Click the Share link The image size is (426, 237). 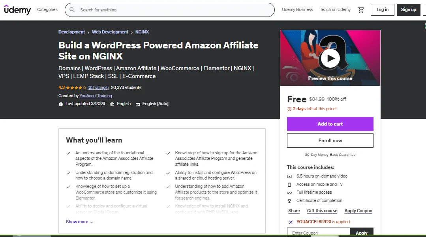[294, 211]
